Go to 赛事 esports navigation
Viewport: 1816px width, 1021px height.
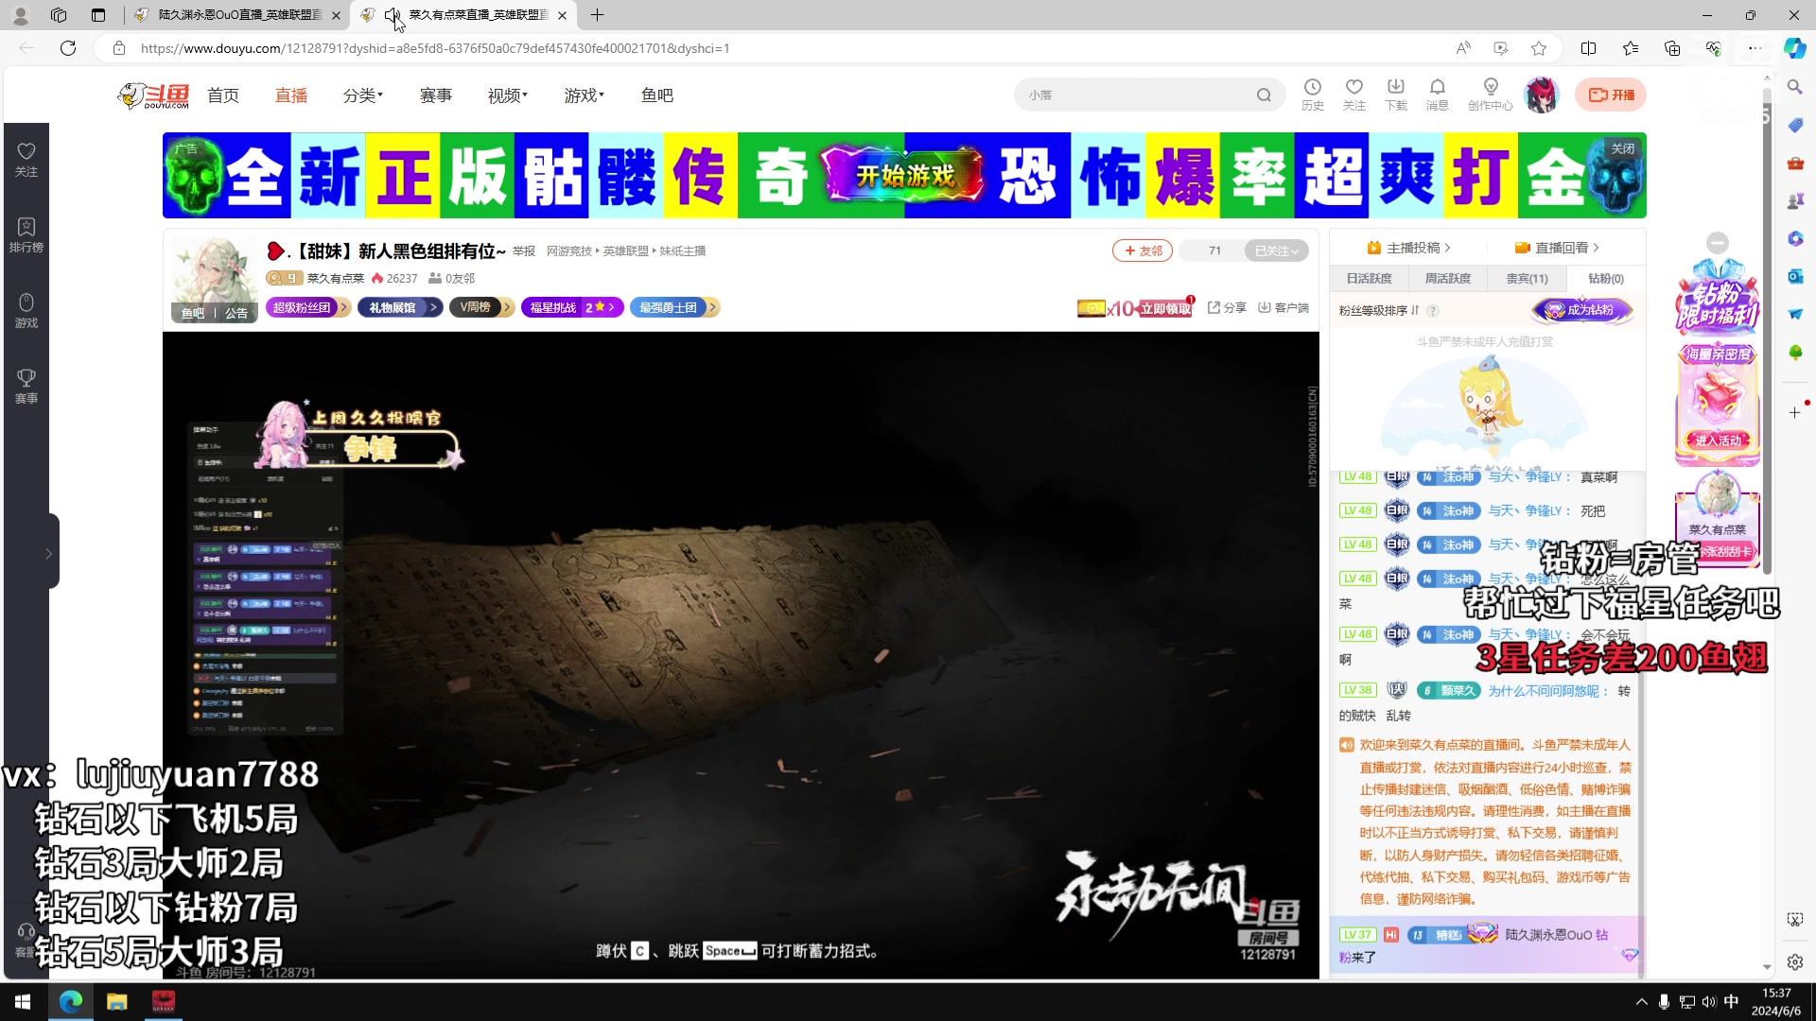click(x=436, y=95)
